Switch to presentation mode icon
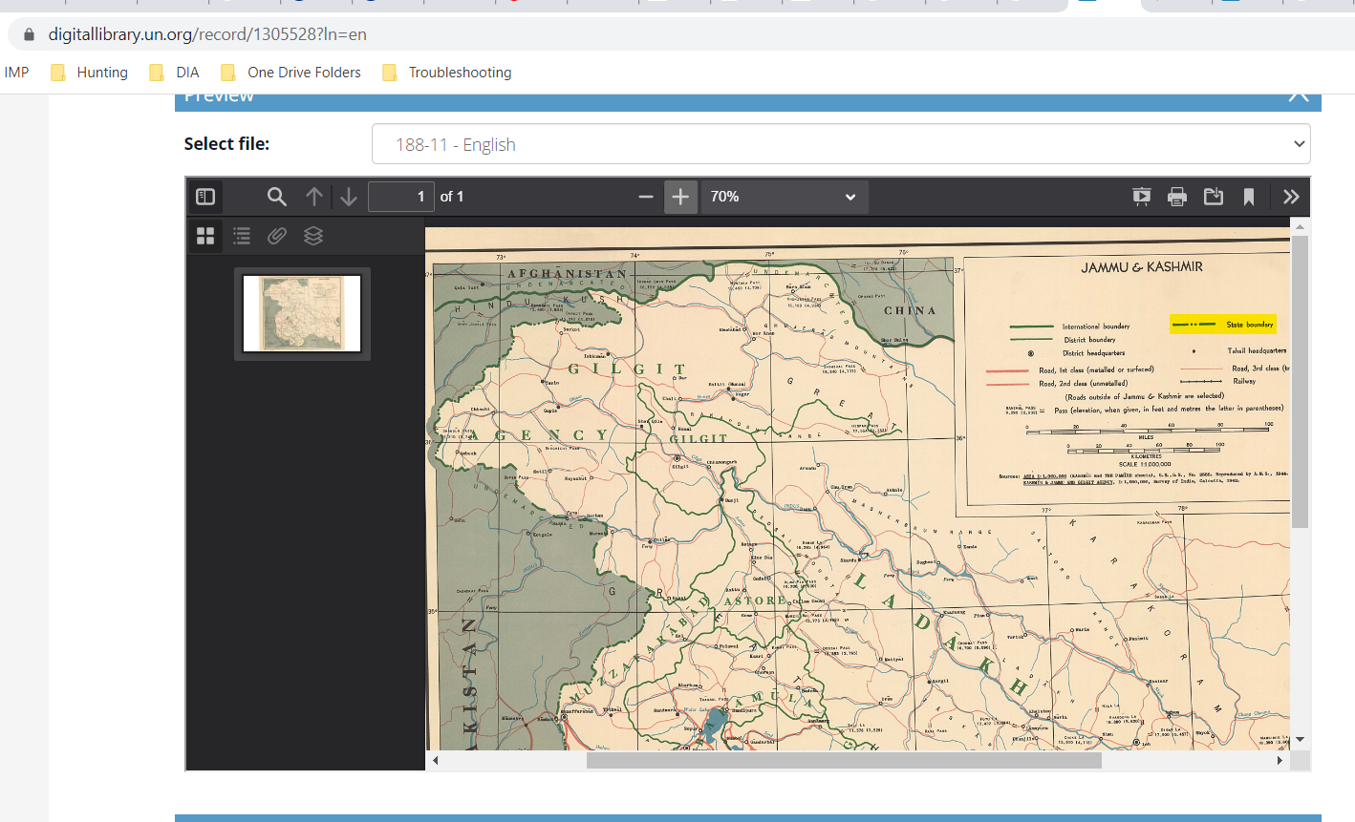The image size is (1355, 822). tap(1142, 197)
